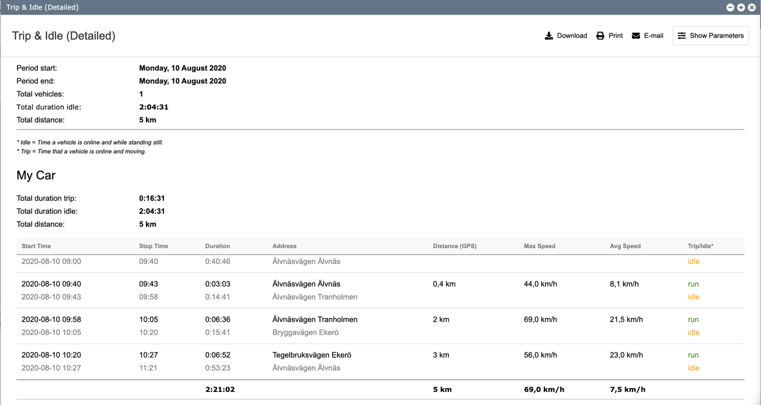The image size is (761, 405).
Task: Select the Max Speed column header
Action: (x=539, y=246)
